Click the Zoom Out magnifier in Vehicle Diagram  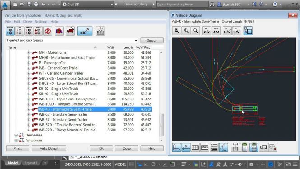coord(195,31)
